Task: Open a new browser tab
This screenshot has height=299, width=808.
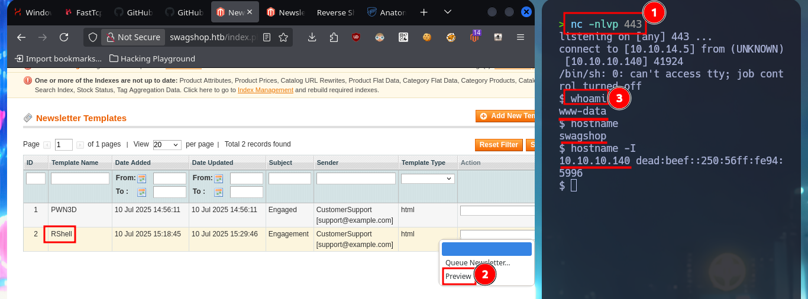Action: pos(424,12)
